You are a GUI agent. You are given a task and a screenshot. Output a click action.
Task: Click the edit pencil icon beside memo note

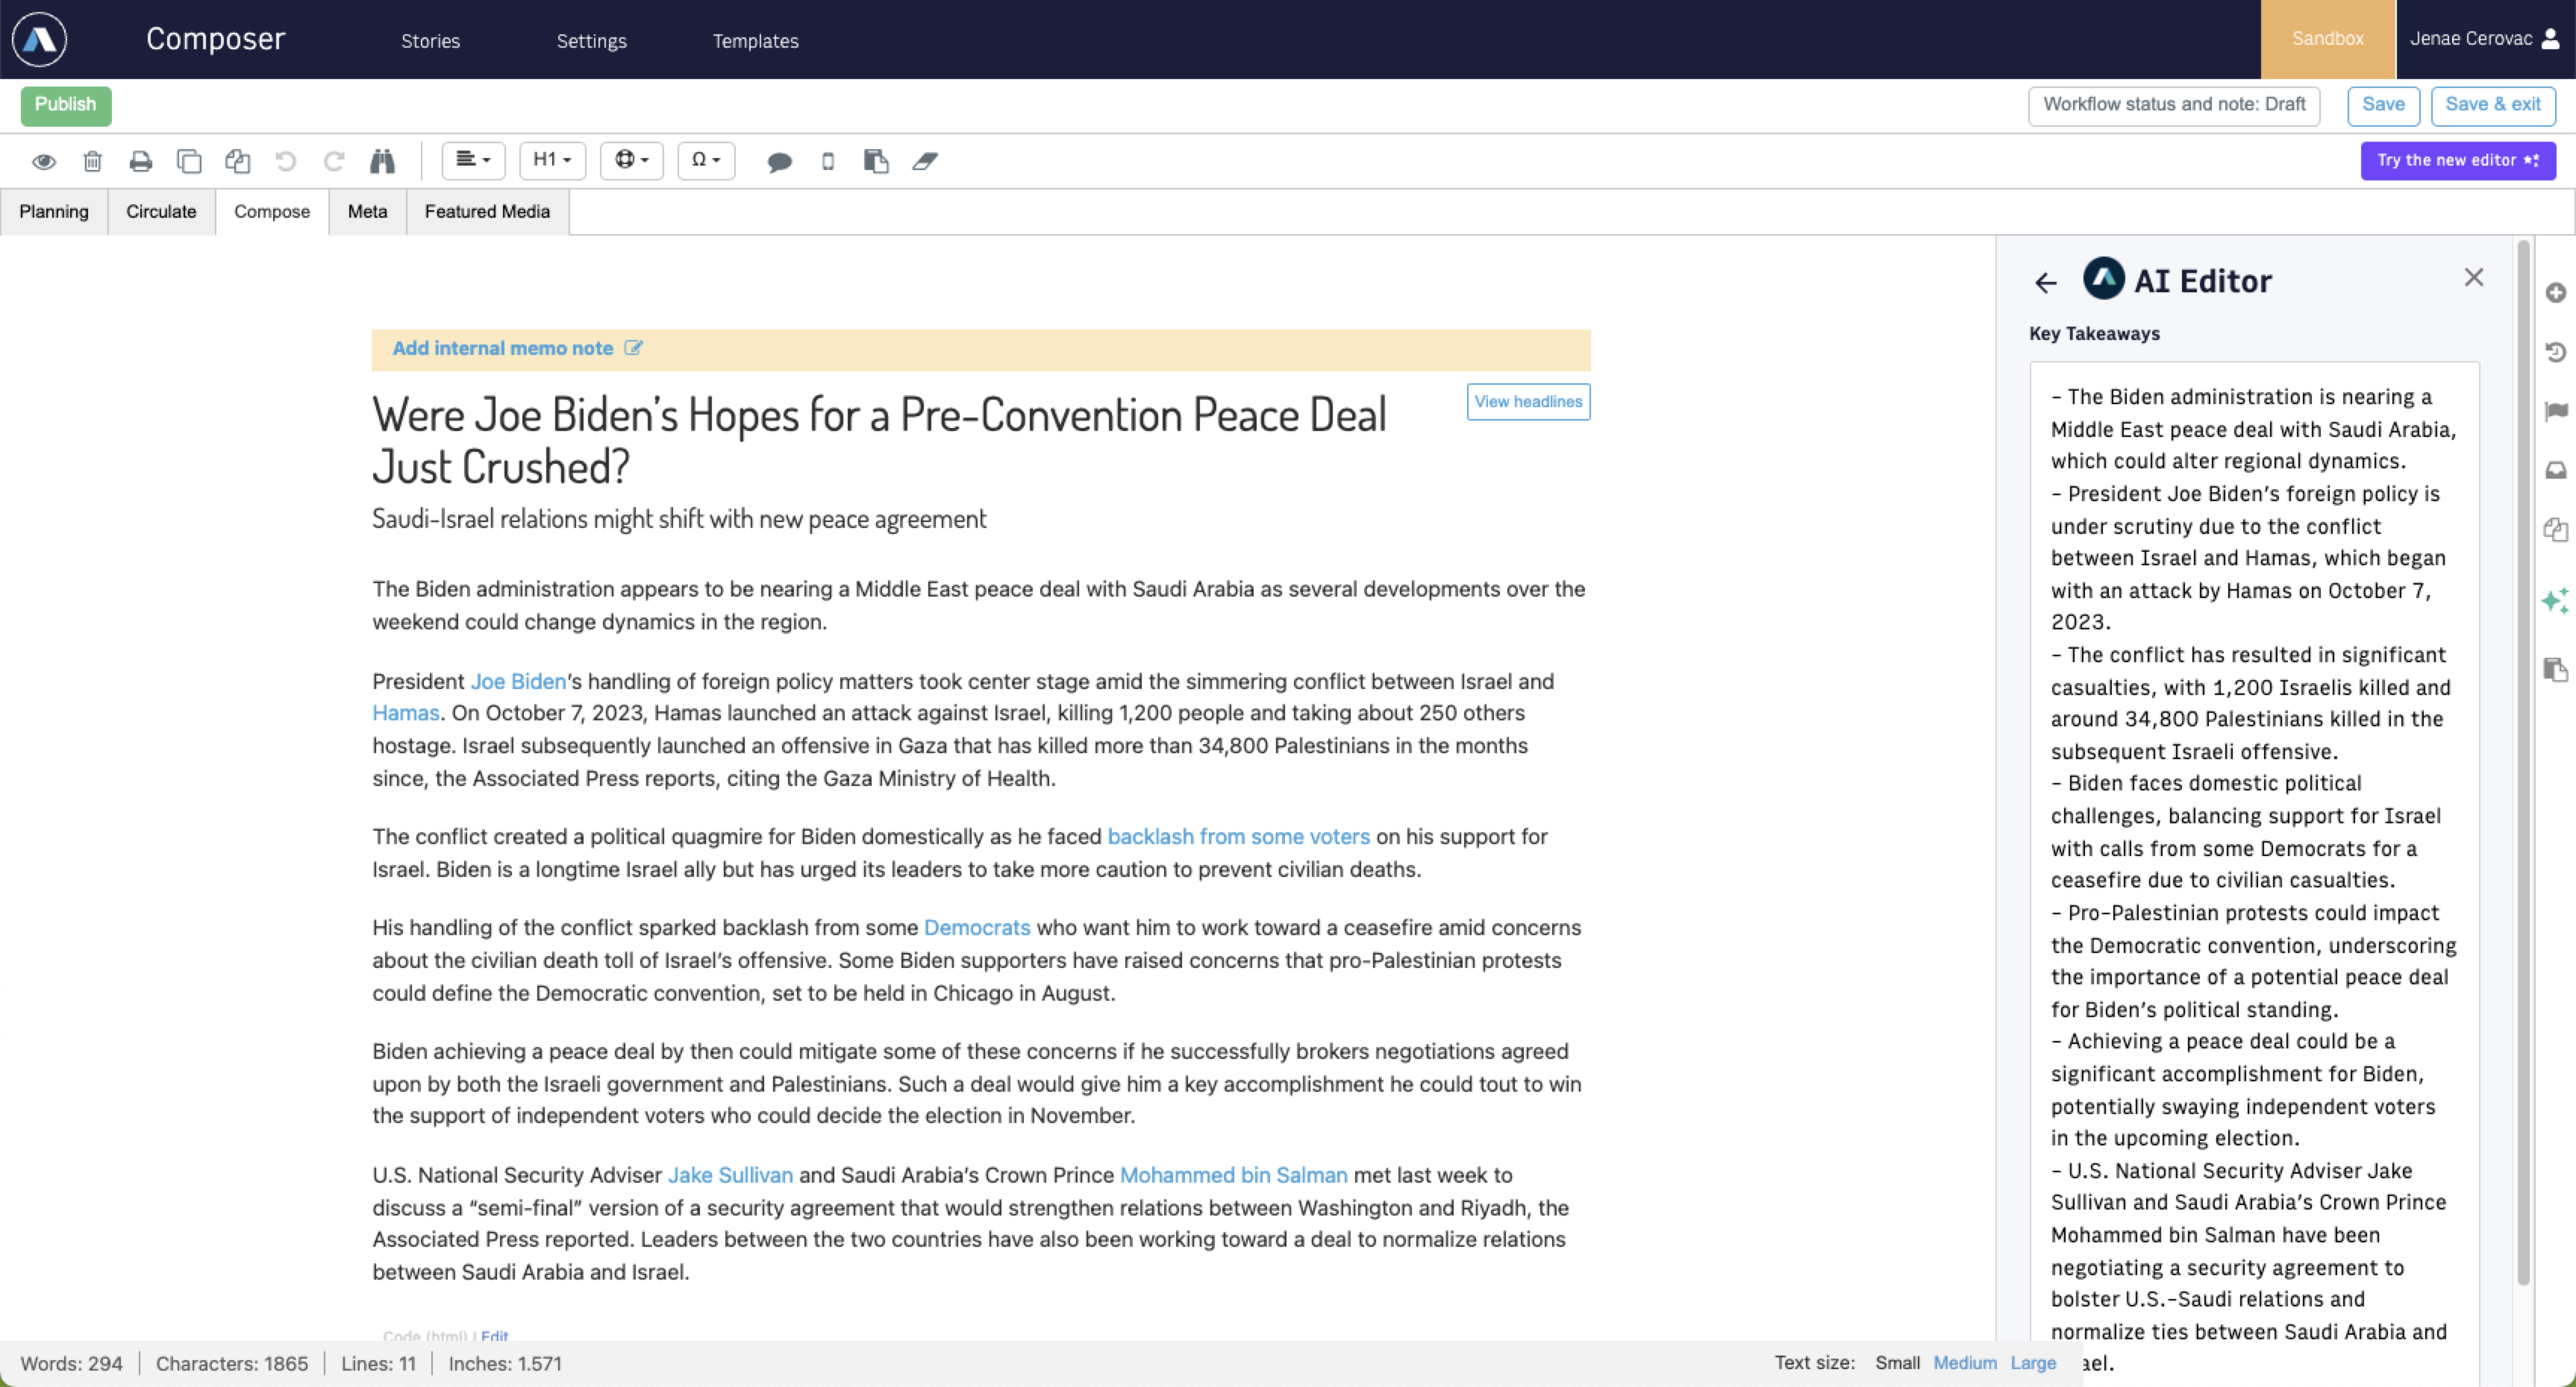(633, 347)
